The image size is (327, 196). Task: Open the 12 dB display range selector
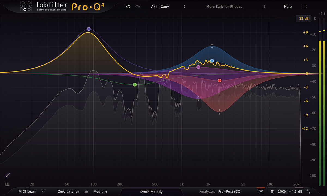304,19
